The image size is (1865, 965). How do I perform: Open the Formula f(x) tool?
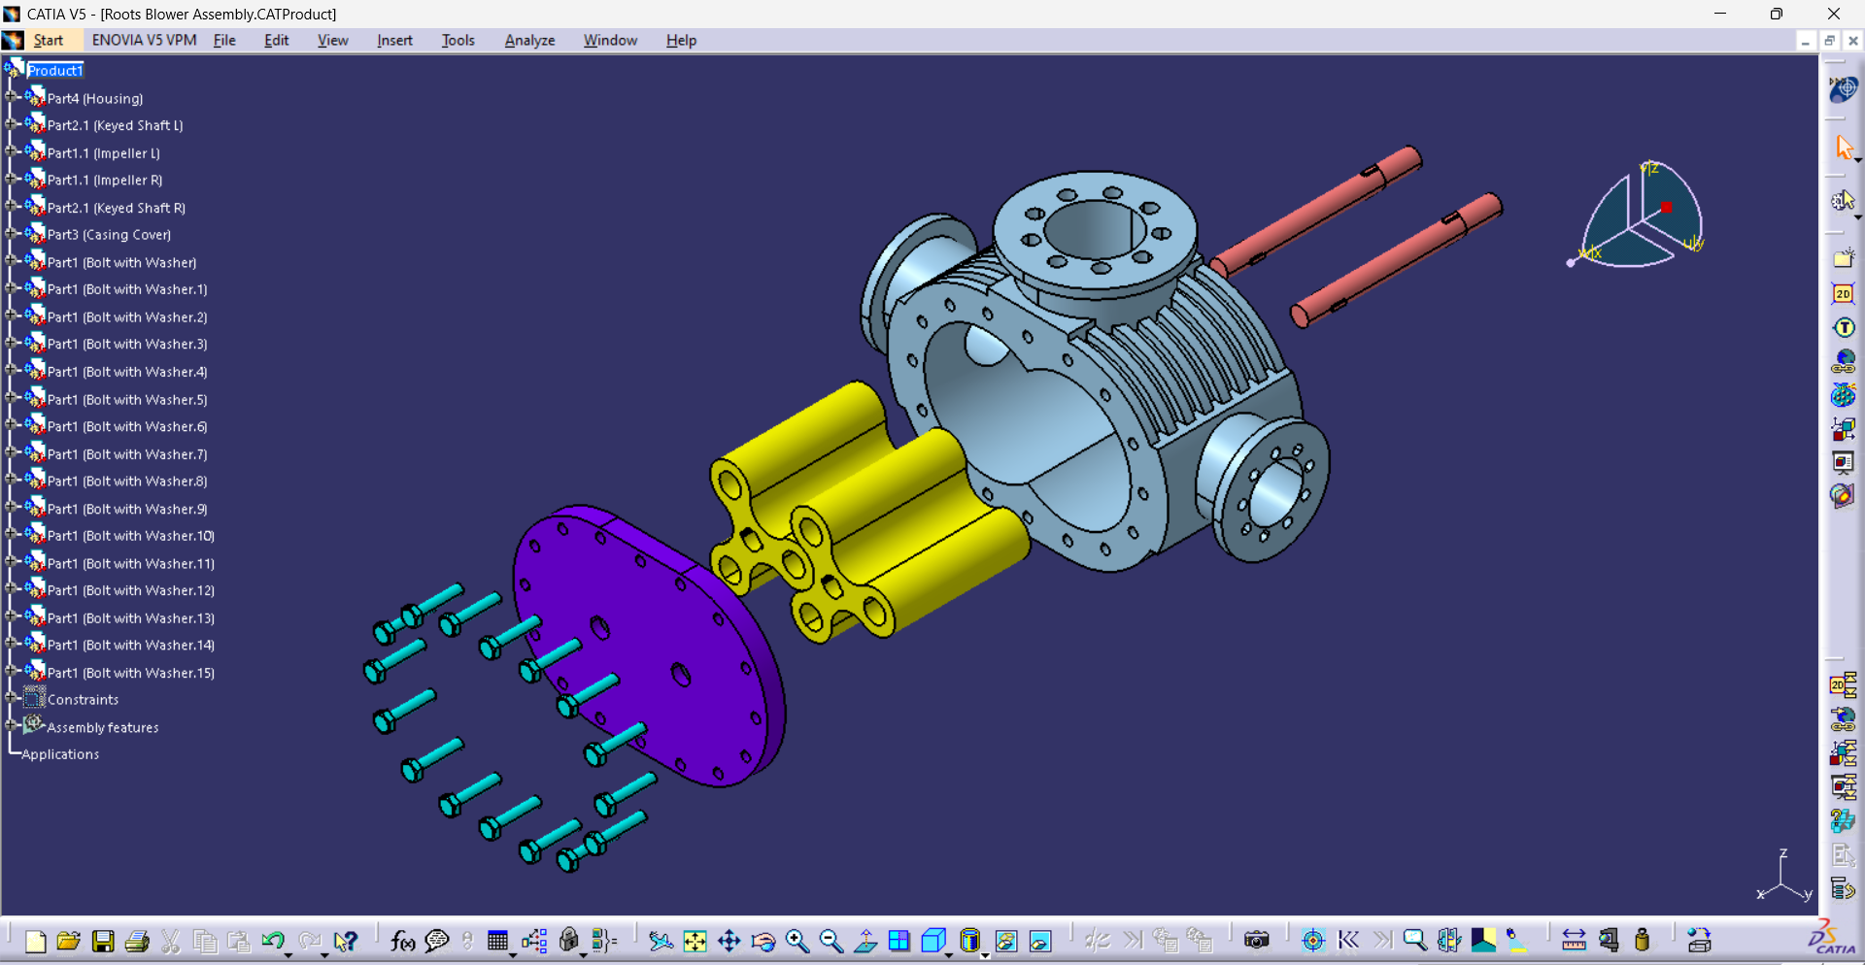pos(402,941)
